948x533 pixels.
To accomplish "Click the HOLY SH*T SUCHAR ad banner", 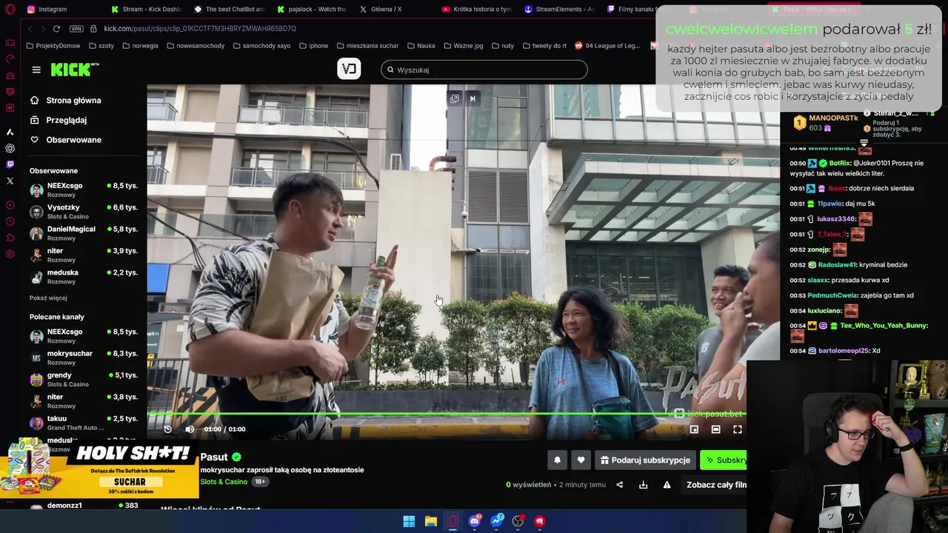I will pos(100,470).
